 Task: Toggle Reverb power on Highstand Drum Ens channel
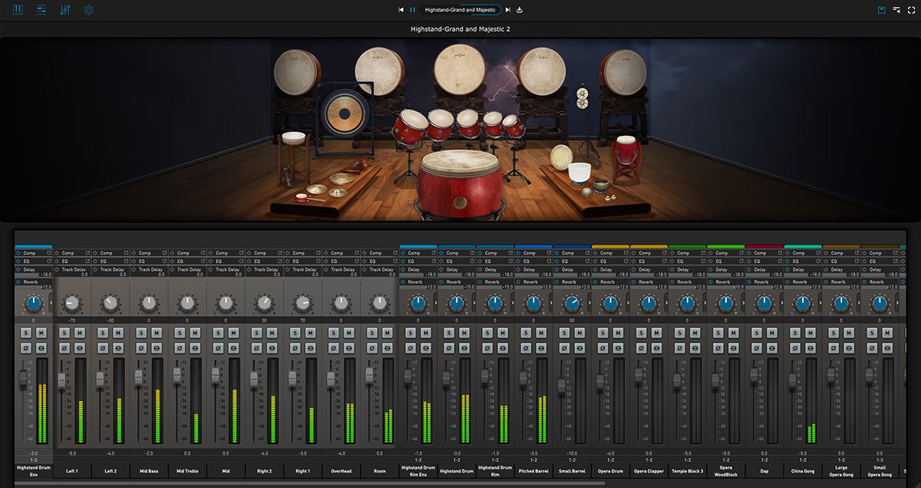[18, 282]
